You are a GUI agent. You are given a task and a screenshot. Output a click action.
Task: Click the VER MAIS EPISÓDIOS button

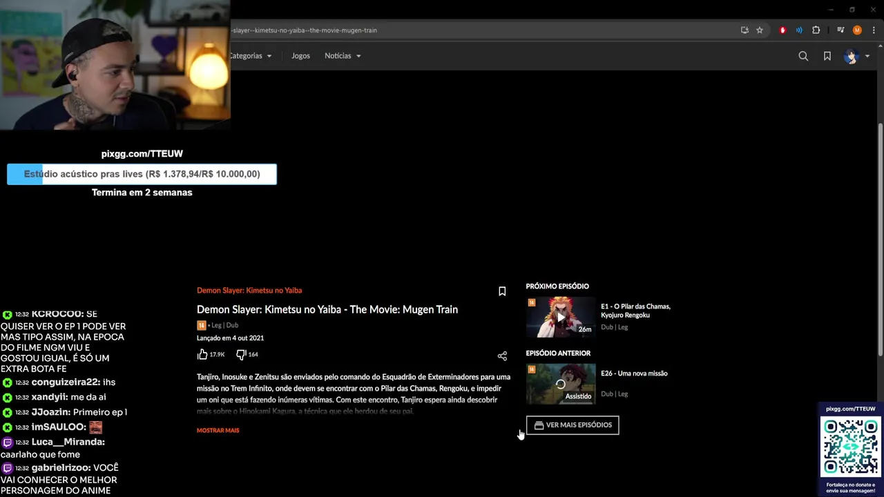point(573,425)
